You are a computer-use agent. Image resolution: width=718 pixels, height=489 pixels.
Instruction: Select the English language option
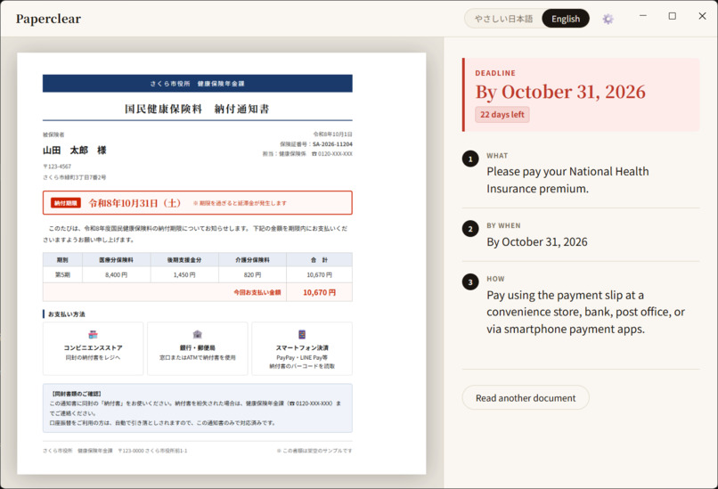(x=566, y=19)
